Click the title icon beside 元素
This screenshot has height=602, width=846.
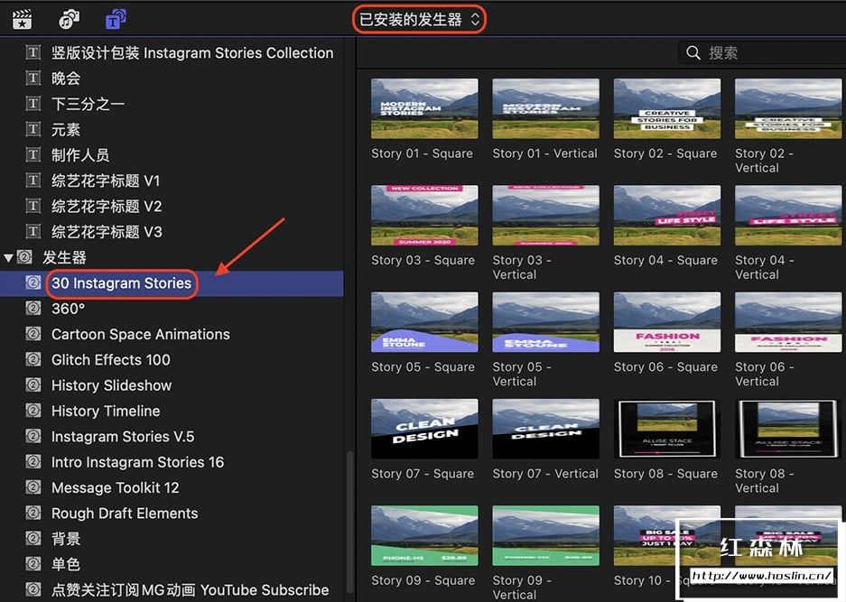33,129
